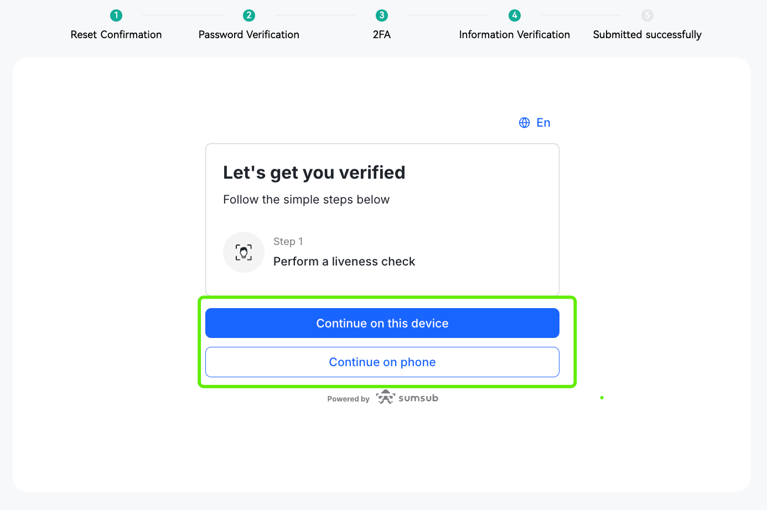Choose Continue on phone

pos(382,362)
